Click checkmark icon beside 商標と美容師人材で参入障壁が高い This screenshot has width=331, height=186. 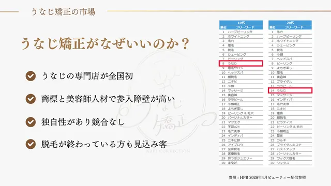pos(31,99)
